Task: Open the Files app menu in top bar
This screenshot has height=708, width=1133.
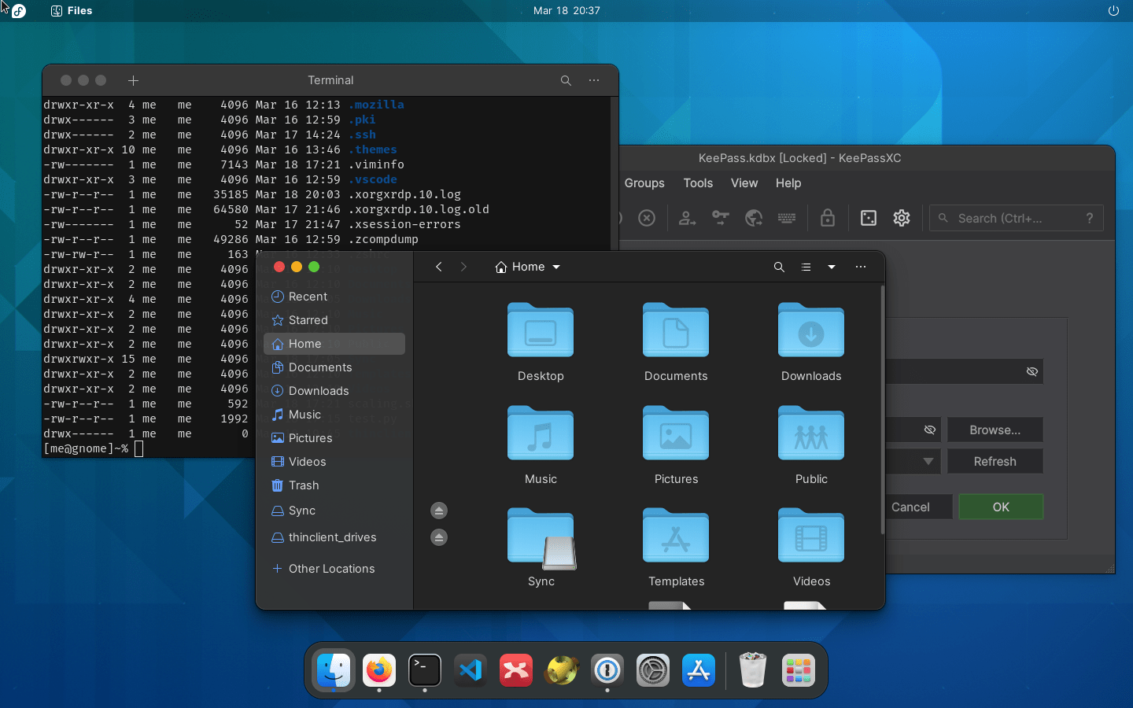Action: click(72, 11)
